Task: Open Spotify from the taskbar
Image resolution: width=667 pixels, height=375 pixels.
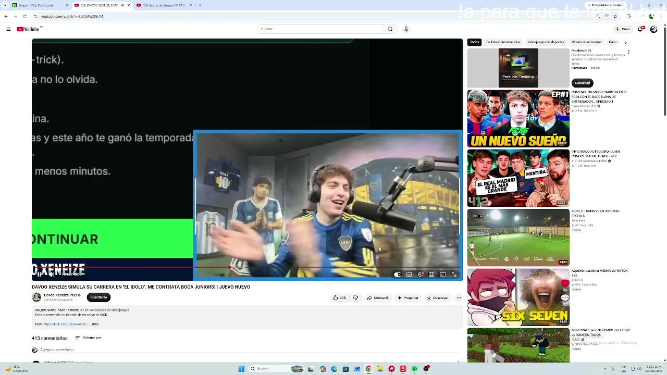Action: (414, 369)
